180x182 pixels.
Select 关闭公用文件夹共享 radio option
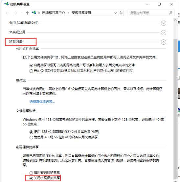pos(31,71)
